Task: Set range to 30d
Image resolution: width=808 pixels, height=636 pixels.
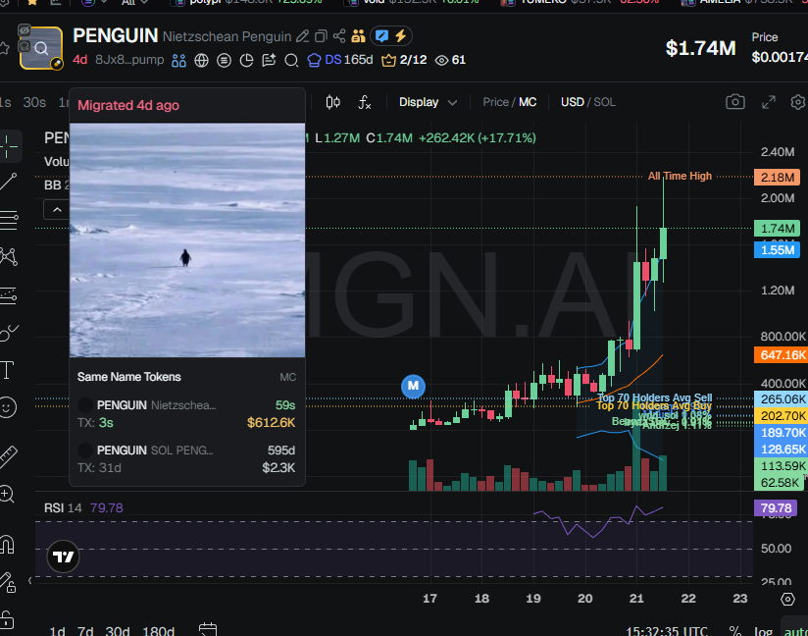Action: (118, 631)
